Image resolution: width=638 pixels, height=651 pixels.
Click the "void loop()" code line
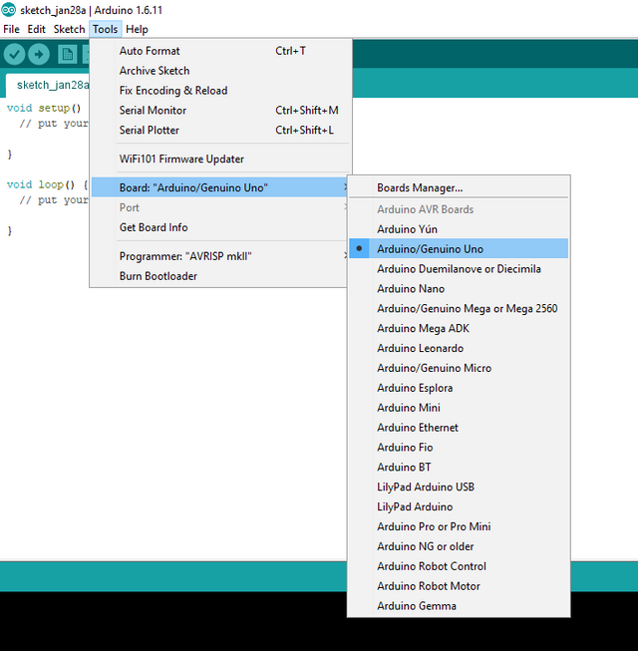[47, 184]
